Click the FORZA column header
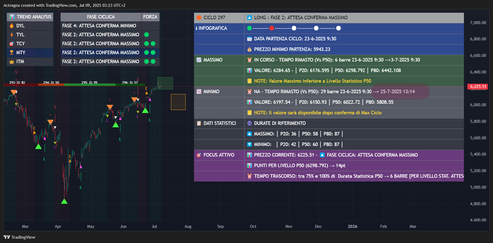The width and height of the screenshot is (493, 243). tap(150, 17)
